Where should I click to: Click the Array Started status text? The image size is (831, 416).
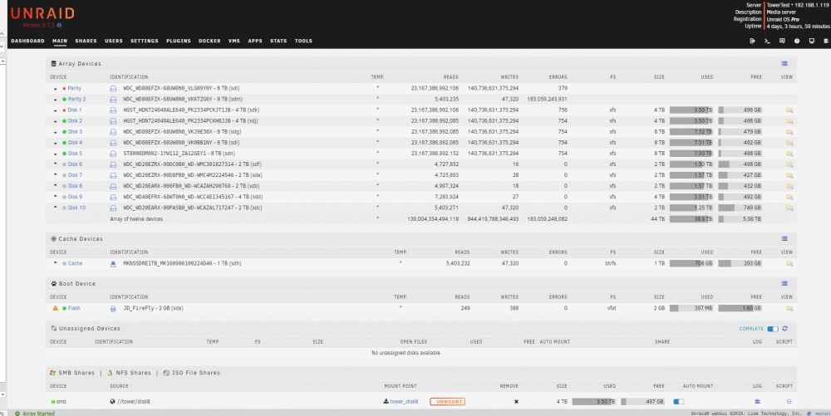[38, 414]
